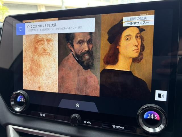This screenshot has height=137, width=182.
Task: Tap the volume power knob
Action: click(x=76, y=120)
